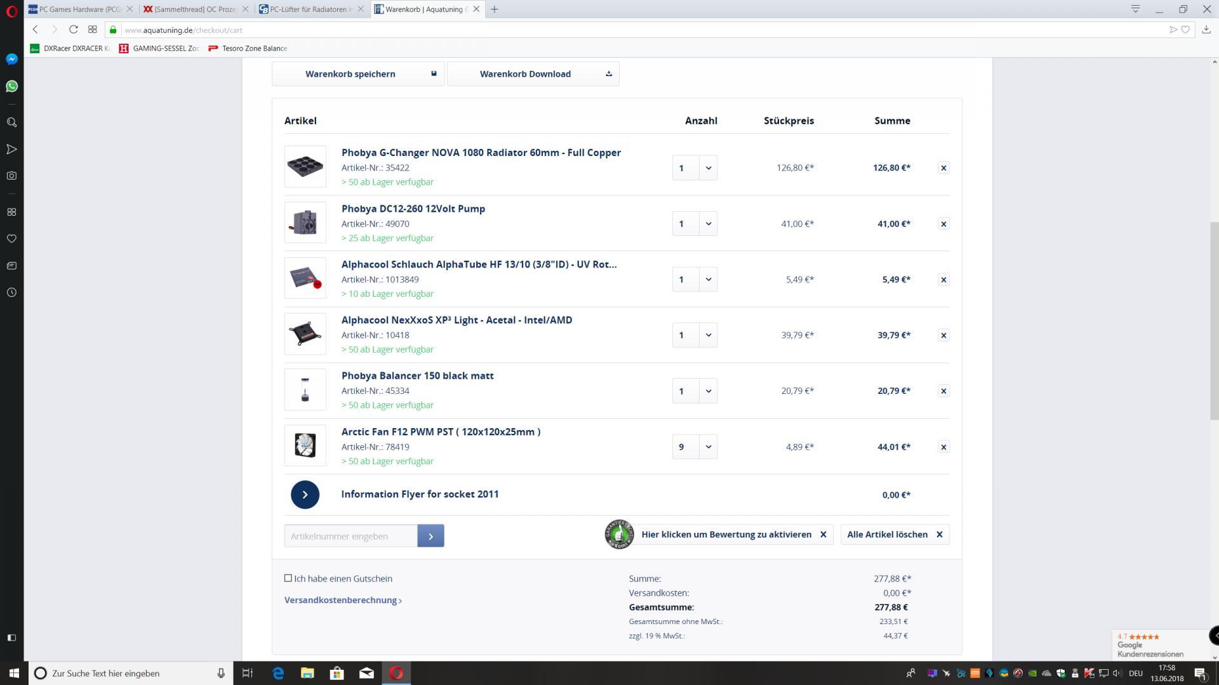
Task: Open history clock in sidebar
Action: pos(11,292)
